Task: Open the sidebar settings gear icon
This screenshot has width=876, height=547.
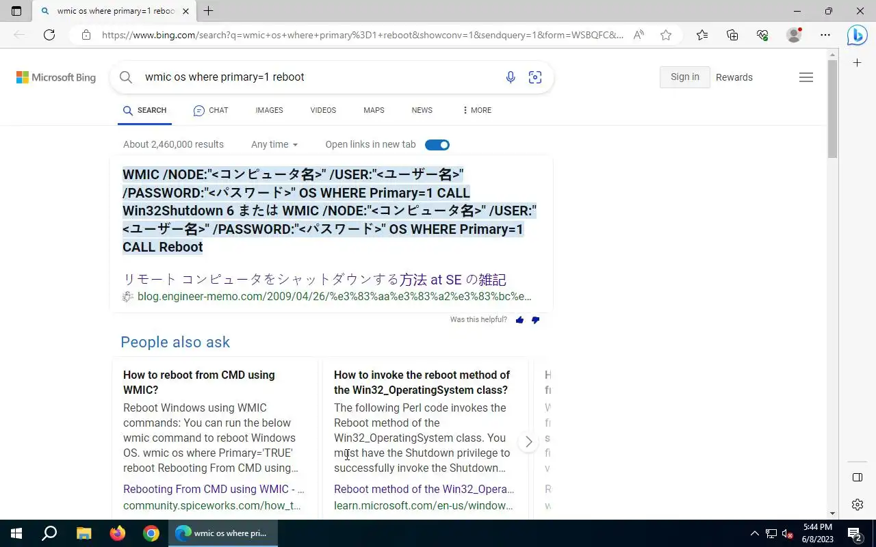Action: [x=858, y=505]
